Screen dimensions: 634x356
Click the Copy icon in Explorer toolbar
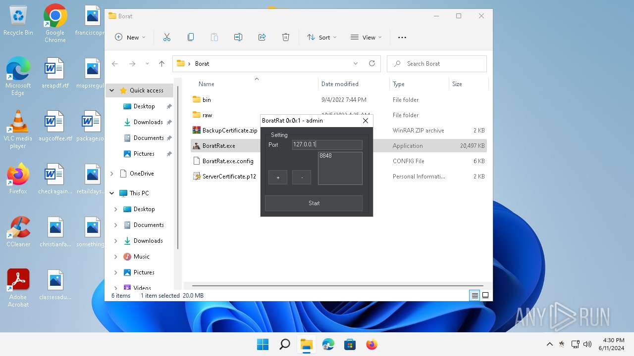tap(191, 37)
